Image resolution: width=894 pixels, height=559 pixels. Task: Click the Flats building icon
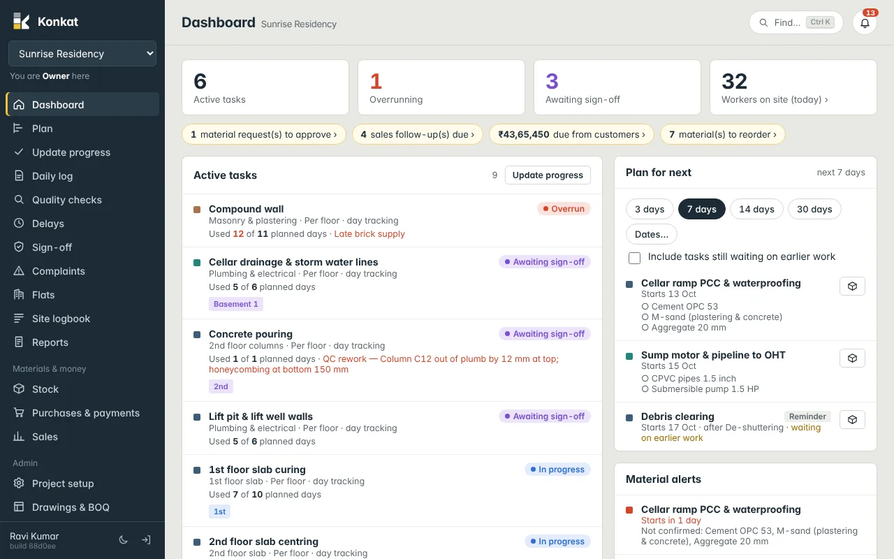tap(19, 295)
